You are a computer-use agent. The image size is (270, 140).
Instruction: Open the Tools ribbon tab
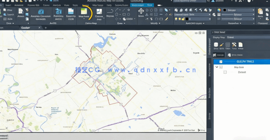click(75, 5)
